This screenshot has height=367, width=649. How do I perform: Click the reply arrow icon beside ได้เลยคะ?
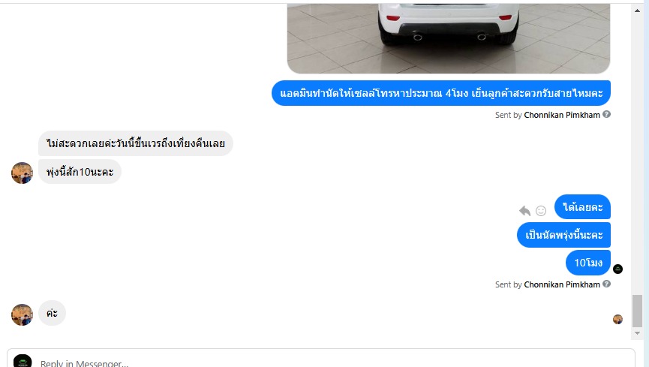coord(525,211)
